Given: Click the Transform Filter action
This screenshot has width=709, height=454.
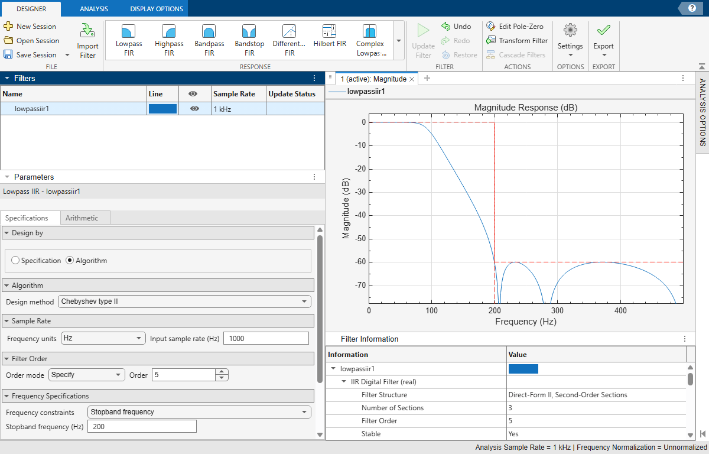Looking at the screenshot, I should (x=518, y=41).
